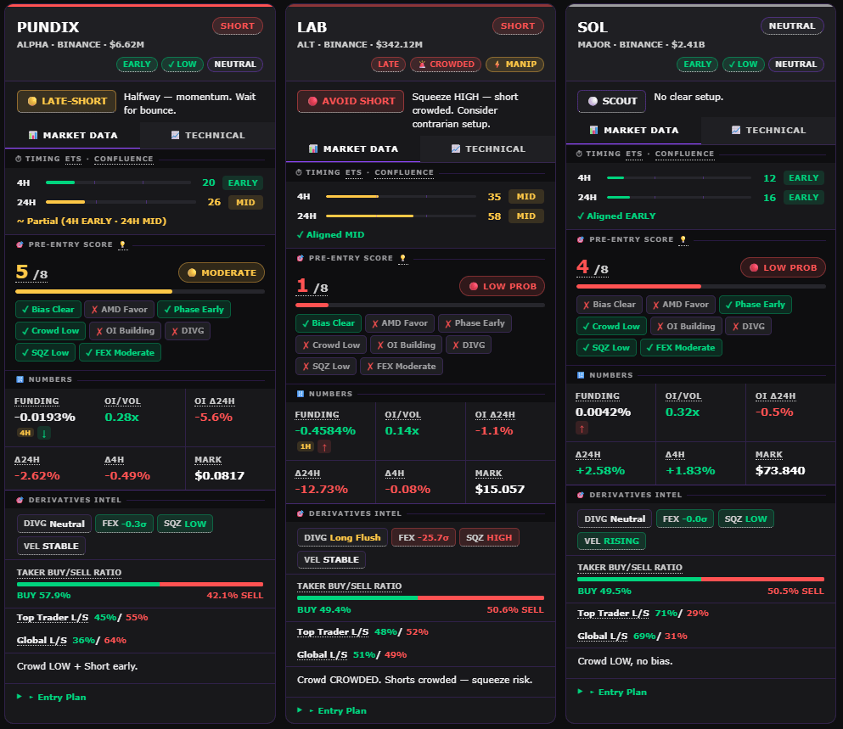Click the 4H funding interval badge on PUNDIX
Viewport: 843px width, 729px height.
[x=25, y=433]
